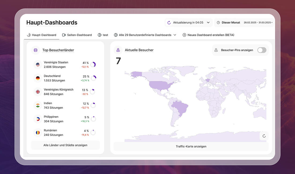Image resolution: width=295 pixels, height=174 pixels.
Task: Switch to the Haupt-Dashboard tab
Action: [42, 35]
